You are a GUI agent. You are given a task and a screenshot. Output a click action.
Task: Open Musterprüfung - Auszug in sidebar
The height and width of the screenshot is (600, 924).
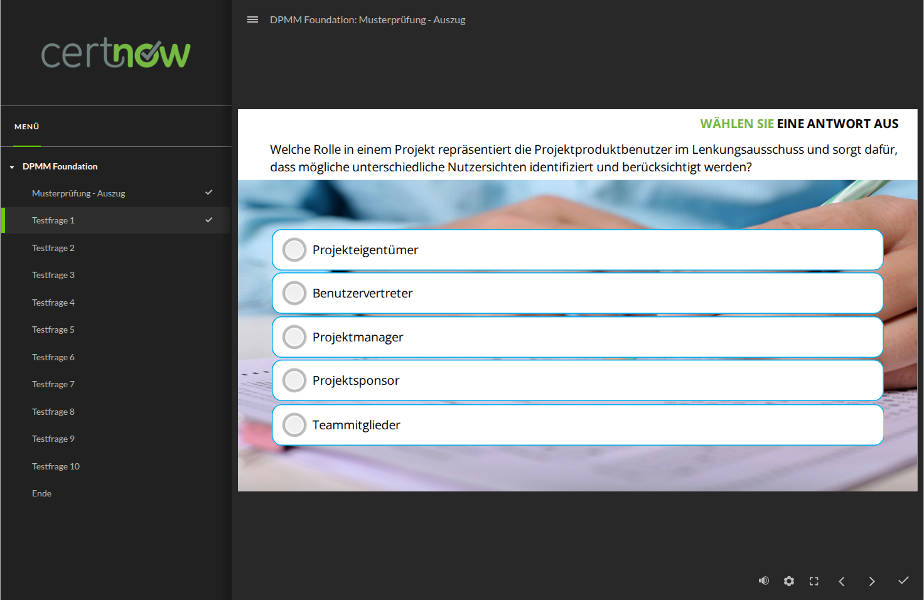click(x=78, y=193)
